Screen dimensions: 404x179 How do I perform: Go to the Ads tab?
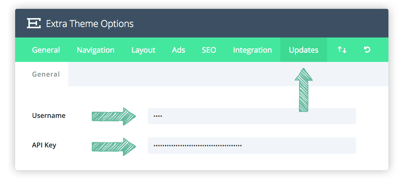pyautogui.click(x=178, y=50)
